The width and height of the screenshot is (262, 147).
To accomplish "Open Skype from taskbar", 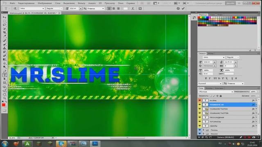I will [61, 144].
